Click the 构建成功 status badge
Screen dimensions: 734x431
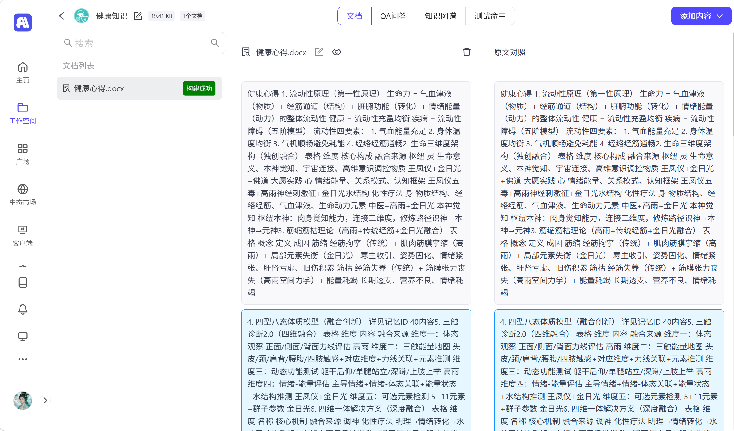click(199, 88)
